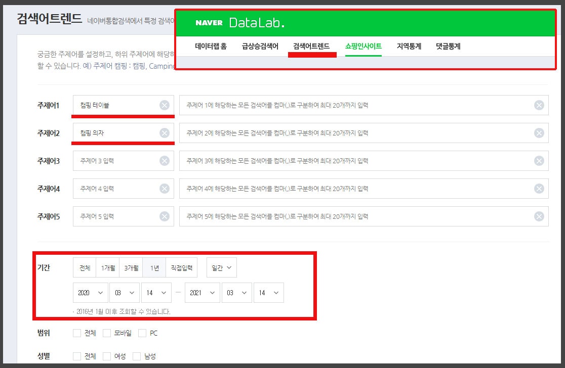This screenshot has width=565, height=368.
Task: Open start day 14 dropdown
Action: click(156, 293)
